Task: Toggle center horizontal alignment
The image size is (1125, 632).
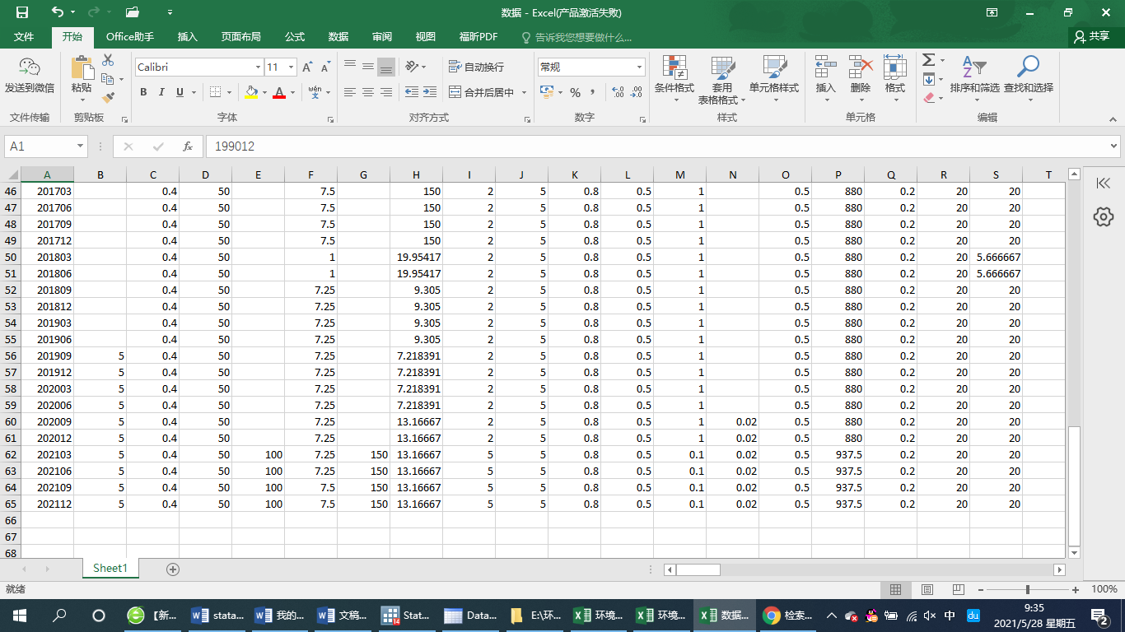Action: pos(368,92)
